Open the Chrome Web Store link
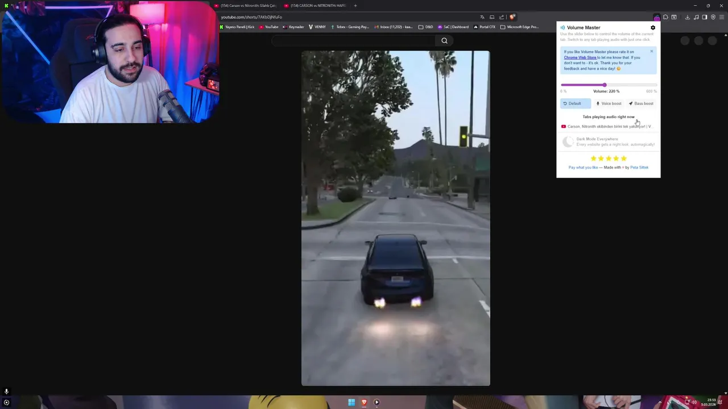Image resolution: width=728 pixels, height=409 pixels. pyautogui.click(x=580, y=57)
